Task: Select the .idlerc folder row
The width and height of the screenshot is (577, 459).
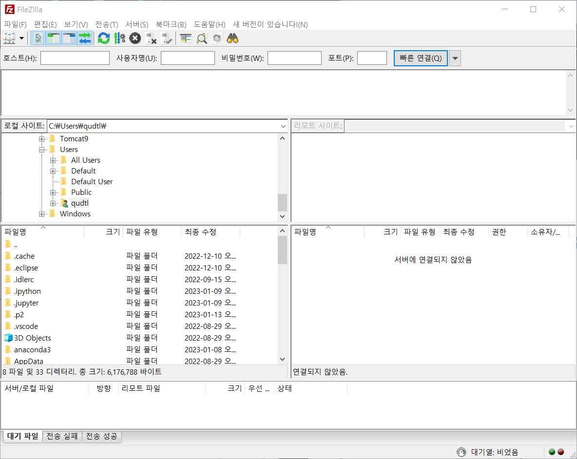Action: coord(140,280)
